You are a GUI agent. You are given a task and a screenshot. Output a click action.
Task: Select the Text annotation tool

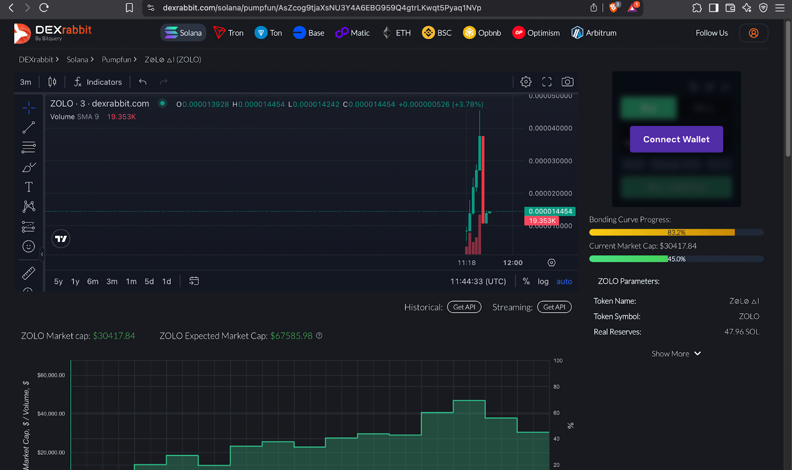point(29,187)
